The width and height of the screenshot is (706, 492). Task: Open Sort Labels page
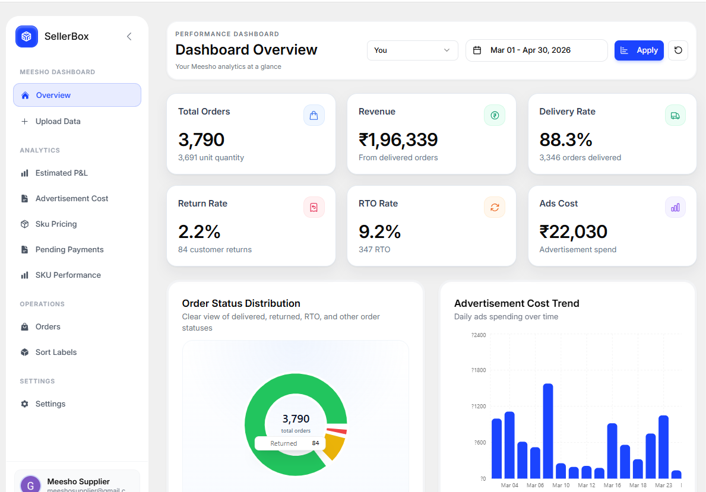[77, 352]
